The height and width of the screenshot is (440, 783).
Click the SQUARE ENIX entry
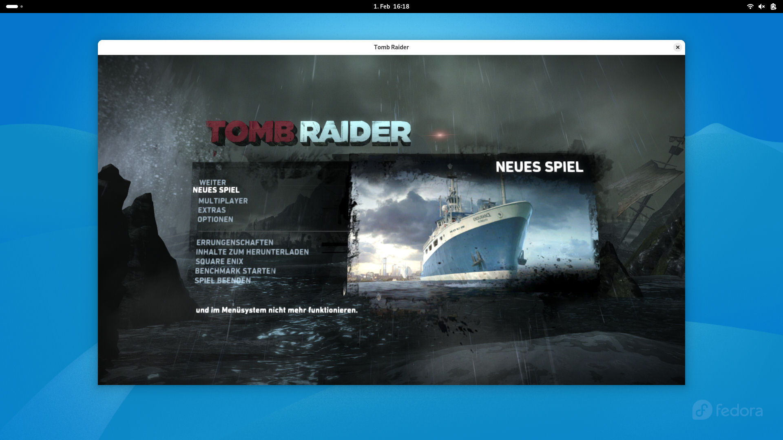[219, 262]
